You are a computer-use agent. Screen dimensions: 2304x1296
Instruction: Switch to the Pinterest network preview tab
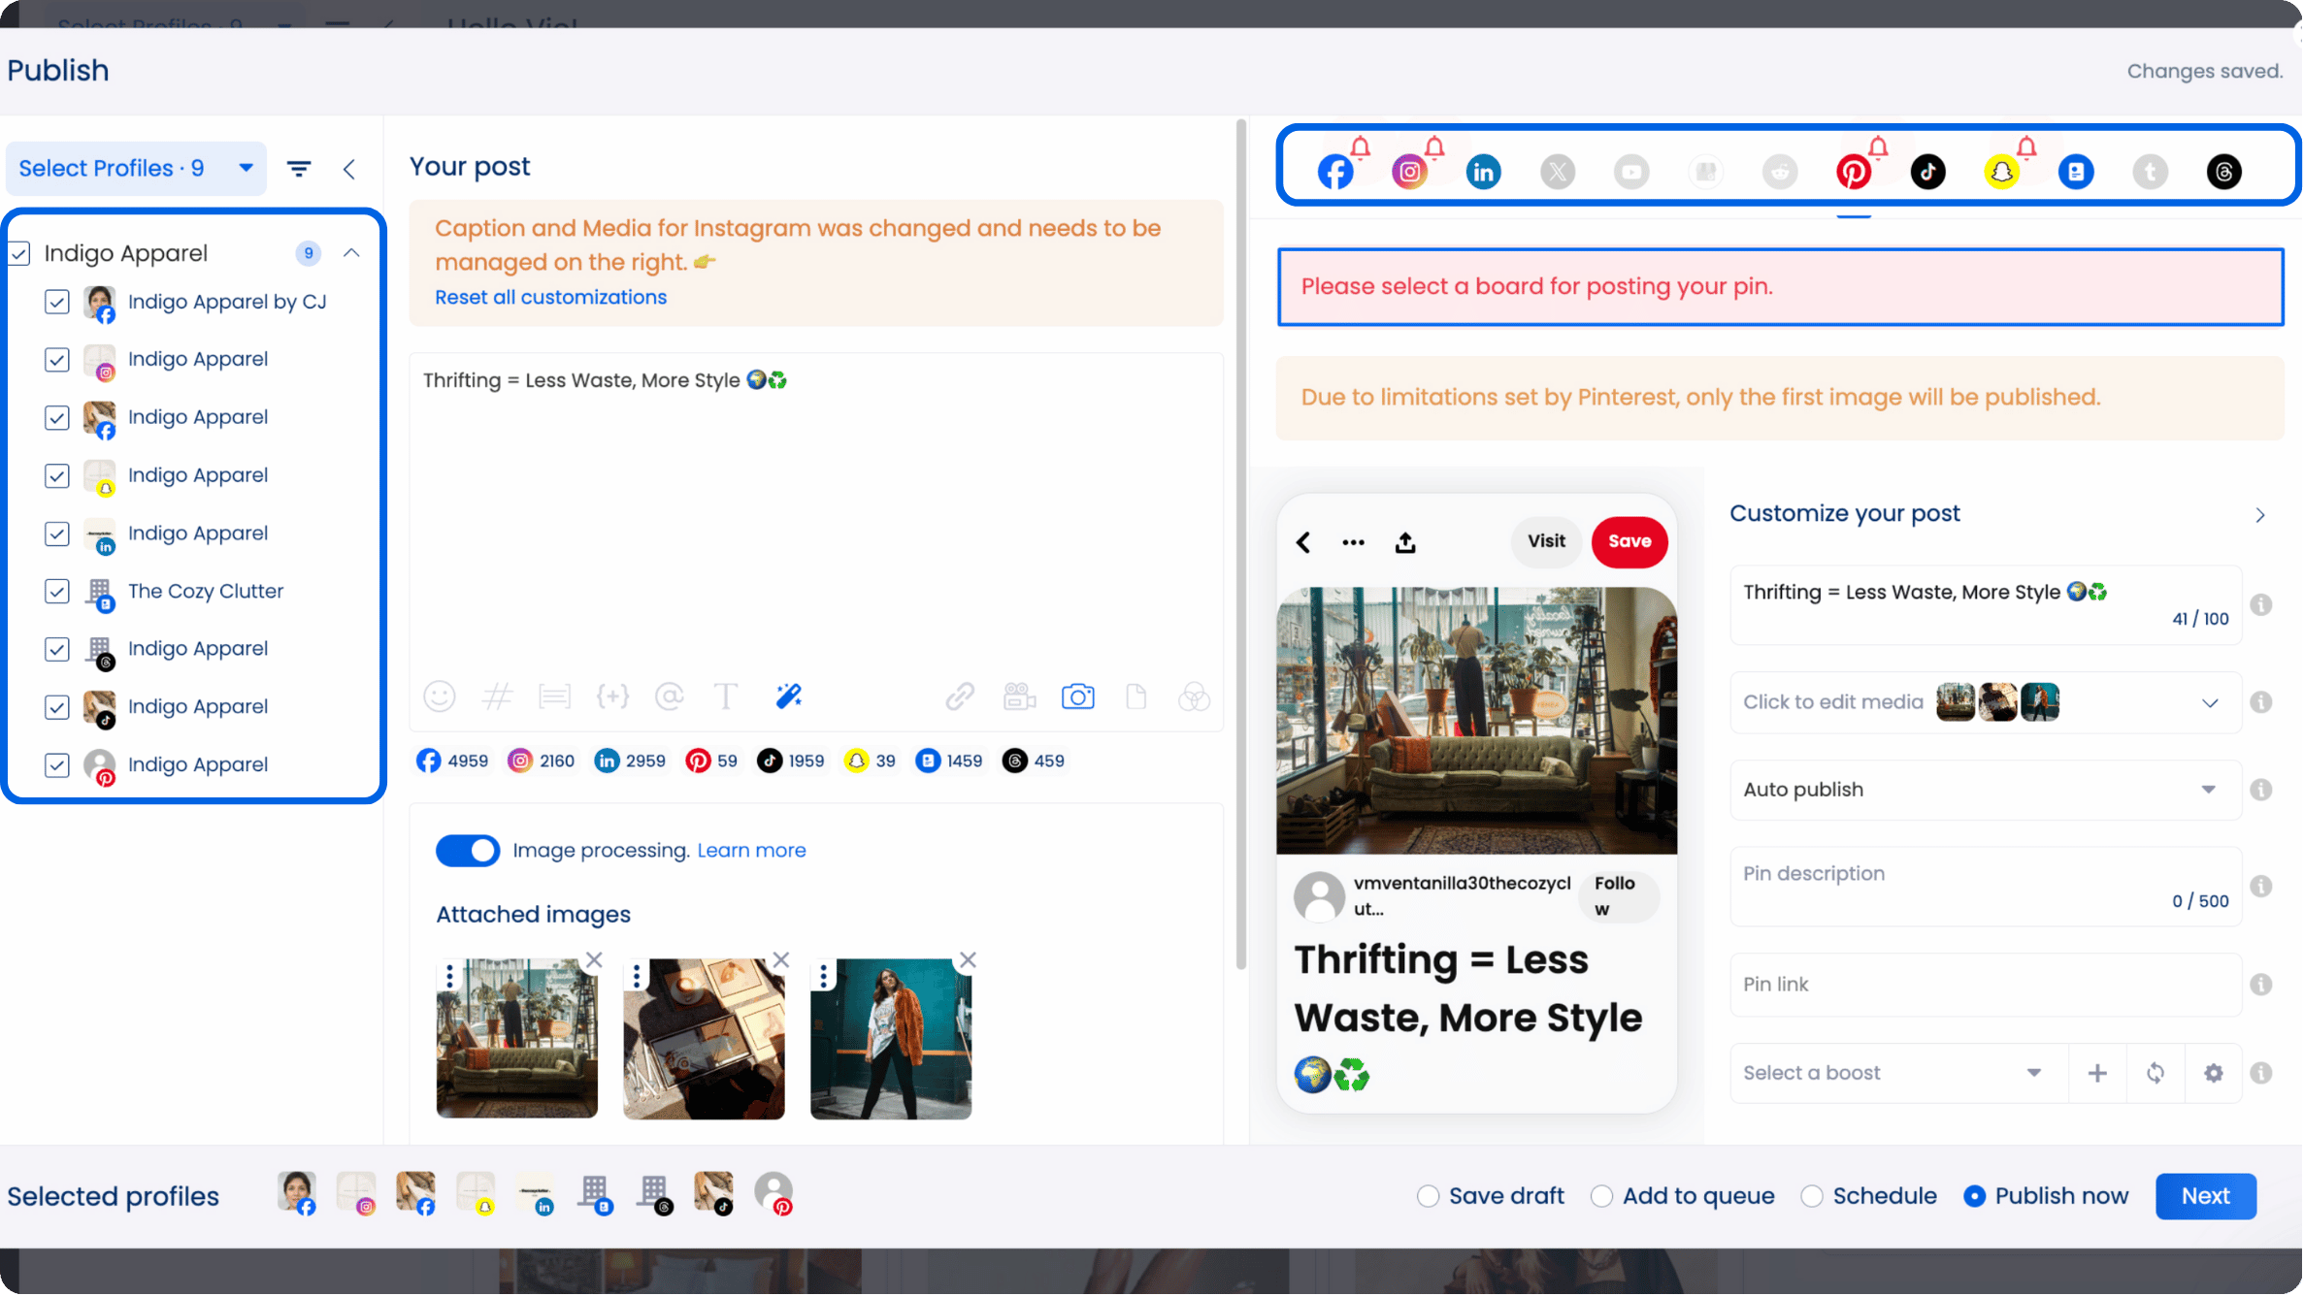pyautogui.click(x=1855, y=171)
